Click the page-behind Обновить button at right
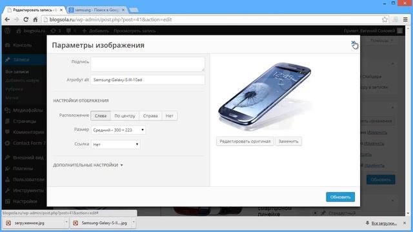The height and width of the screenshot is (232, 413). (x=381, y=180)
